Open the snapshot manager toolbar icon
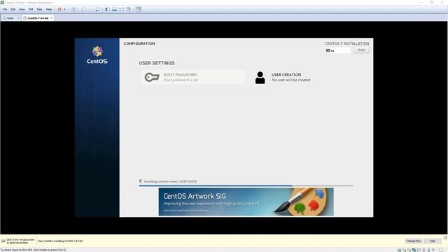Image resolution: width=448 pixels, height=252 pixels. (97, 9)
